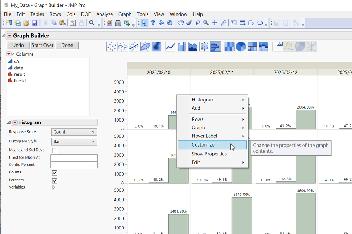Image resolution: width=352 pixels, height=234 pixels.
Task: Open the Graph Builder red triangle menu
Action: (x=10, y=36)
